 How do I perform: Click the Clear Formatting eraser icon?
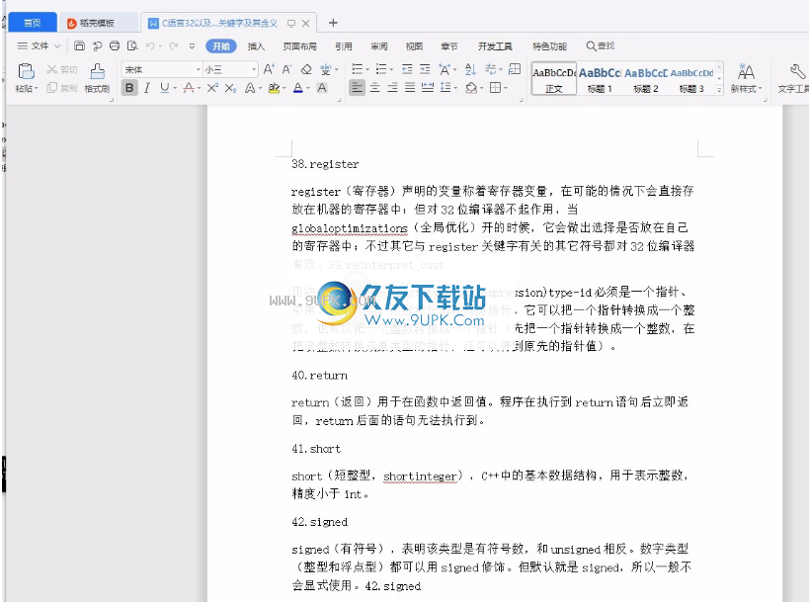[306, 69]
